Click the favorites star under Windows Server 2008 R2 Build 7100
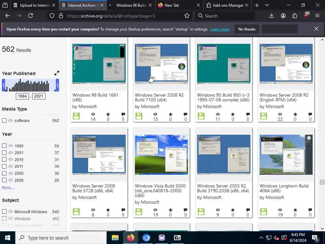The height and width of the screenshot is (244, 325). coord(170,114)
